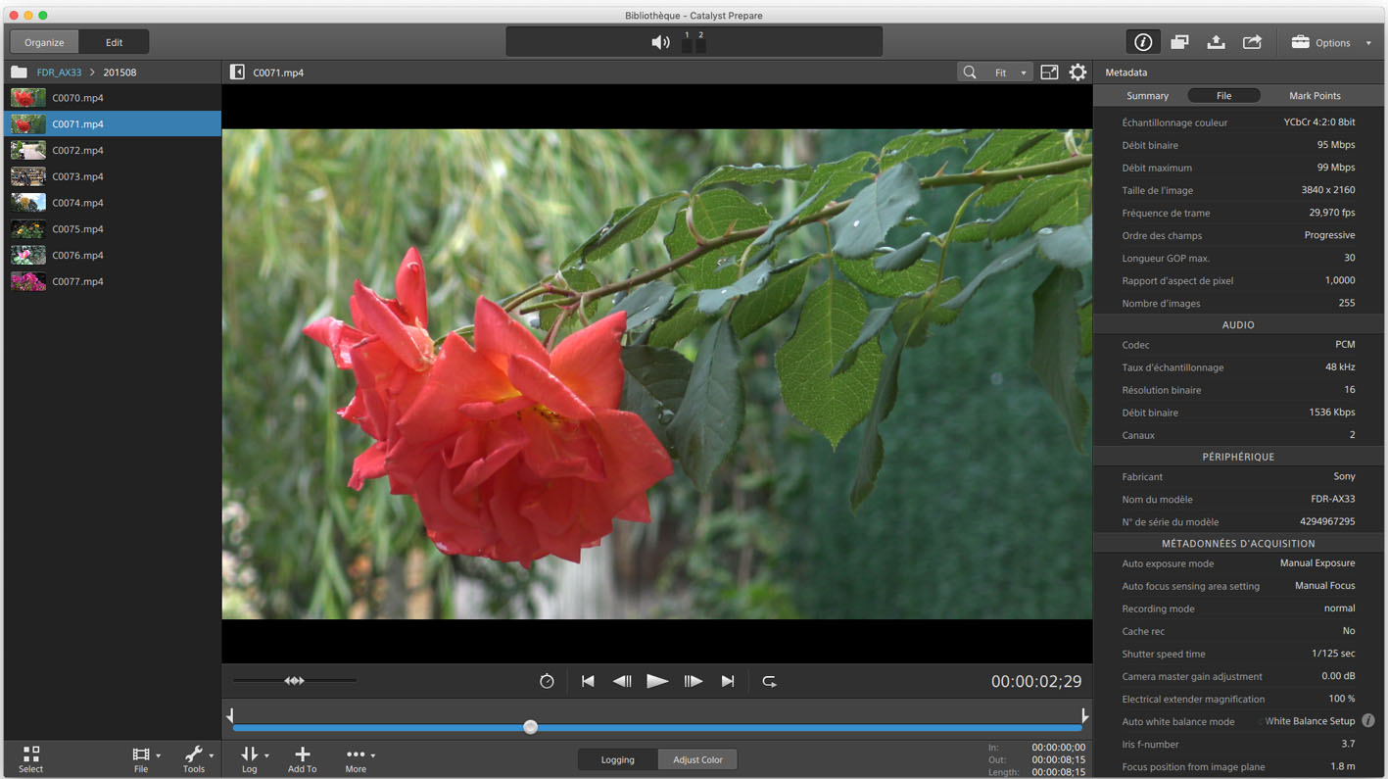Go to start of clip
Viewport: 1388px width, 779px height.
tap(588, 681)
